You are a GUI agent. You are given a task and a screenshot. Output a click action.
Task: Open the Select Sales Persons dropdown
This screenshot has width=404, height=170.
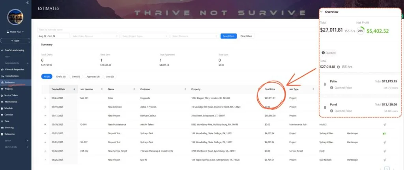[x=95, y=36]
